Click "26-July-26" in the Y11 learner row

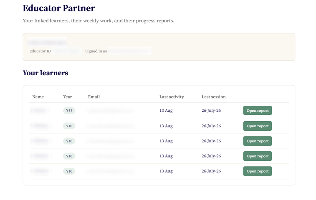click(211, 110)
